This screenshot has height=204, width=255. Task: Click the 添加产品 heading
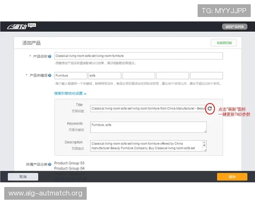pyautogui.click(x=31, y=43)
